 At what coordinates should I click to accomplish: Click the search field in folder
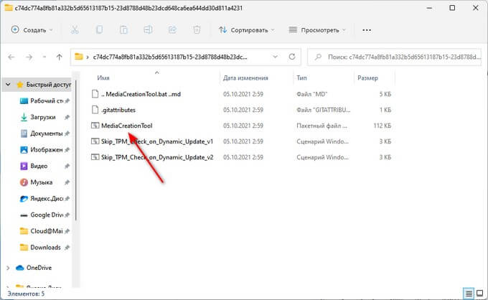click(394, 57)
